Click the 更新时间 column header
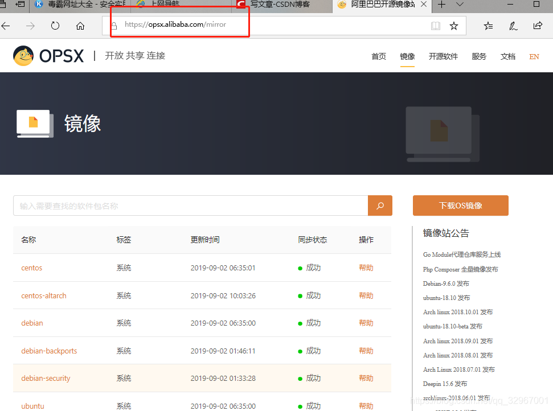Screen dimensions: 553x411 coord(205,240)
